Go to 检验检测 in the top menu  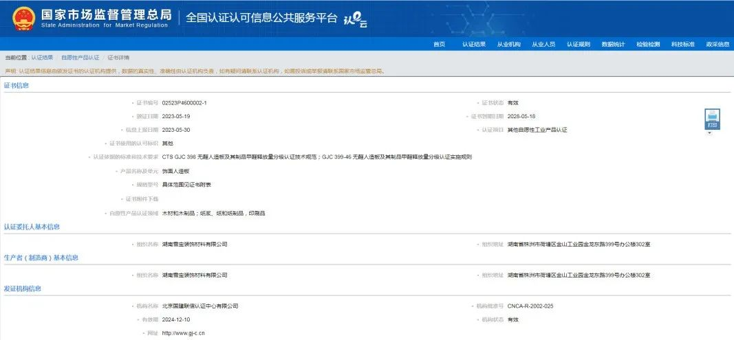(x=648, y=44)
